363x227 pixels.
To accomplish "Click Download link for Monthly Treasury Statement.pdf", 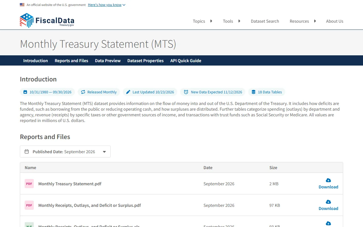I will 328,187.
